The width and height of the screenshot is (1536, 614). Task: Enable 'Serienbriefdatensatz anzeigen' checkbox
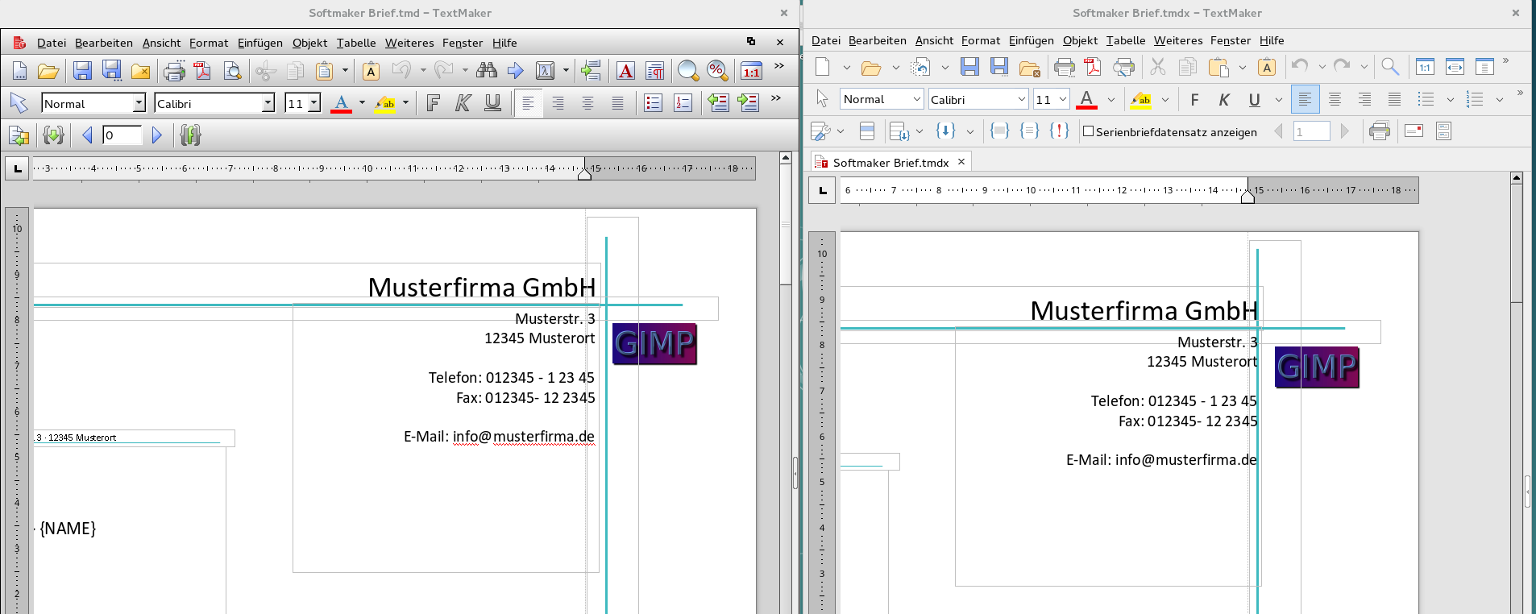pos(1088,131)
